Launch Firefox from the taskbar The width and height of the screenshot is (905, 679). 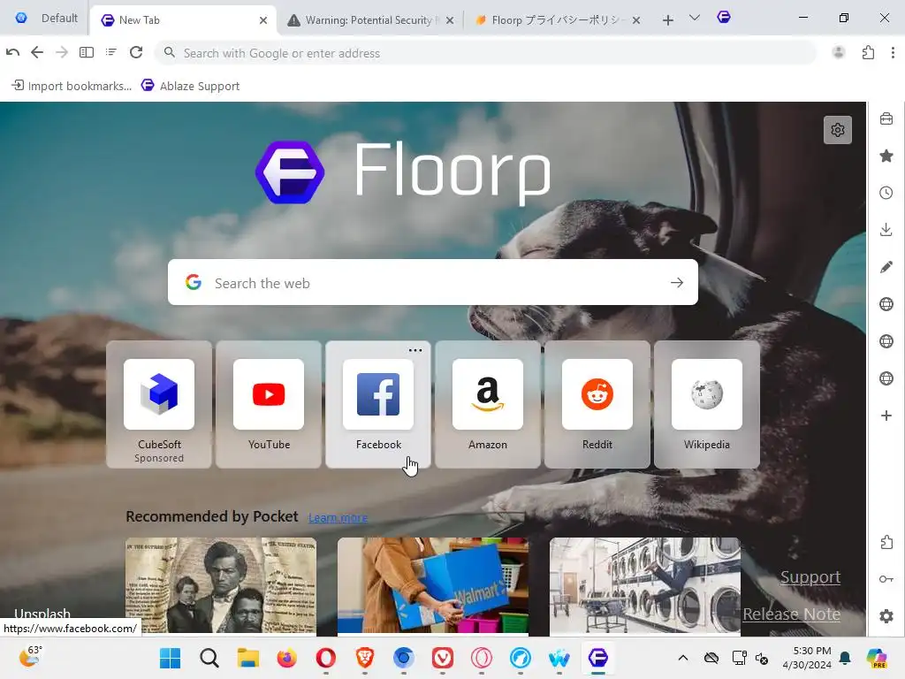point(287,658)
